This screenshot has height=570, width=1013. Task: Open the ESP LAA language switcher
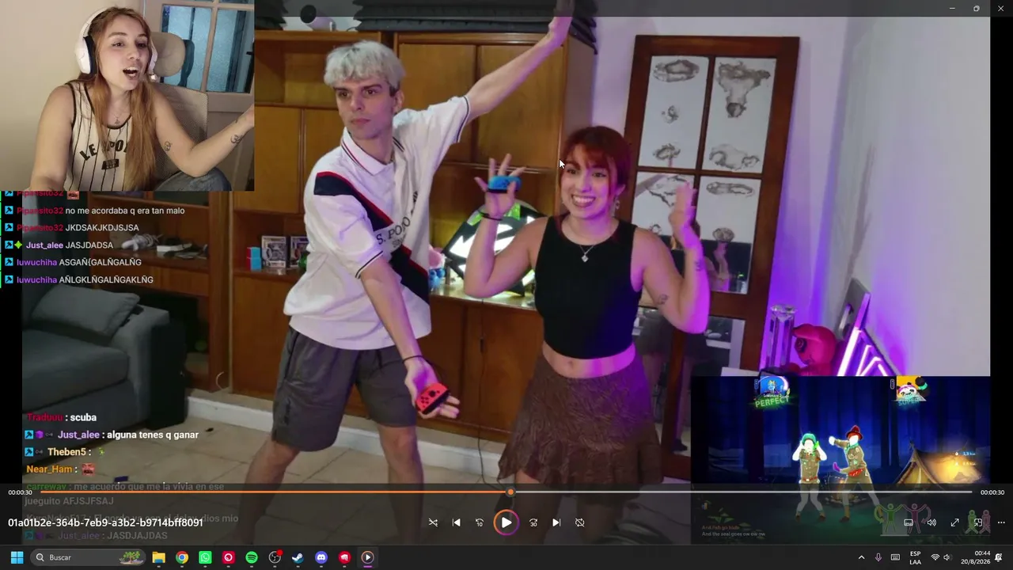(916, 557)
